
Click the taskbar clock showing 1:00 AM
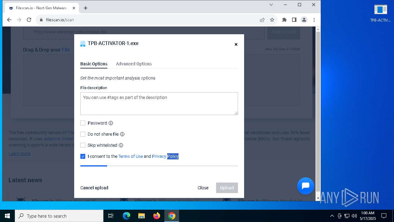[x=368, y=216]
